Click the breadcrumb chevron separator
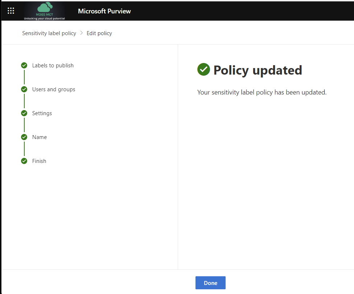Viewport: 354px width, 294px height. click(81, 33)
